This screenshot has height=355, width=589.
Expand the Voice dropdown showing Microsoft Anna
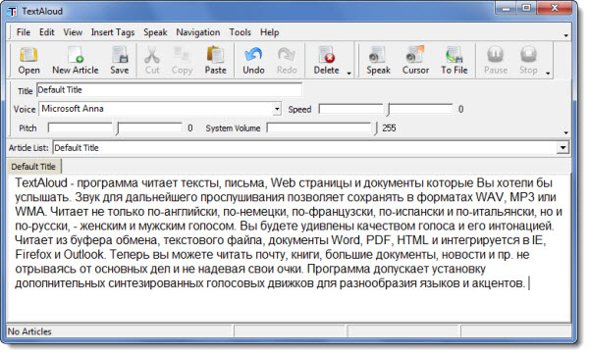coord(277,109)
